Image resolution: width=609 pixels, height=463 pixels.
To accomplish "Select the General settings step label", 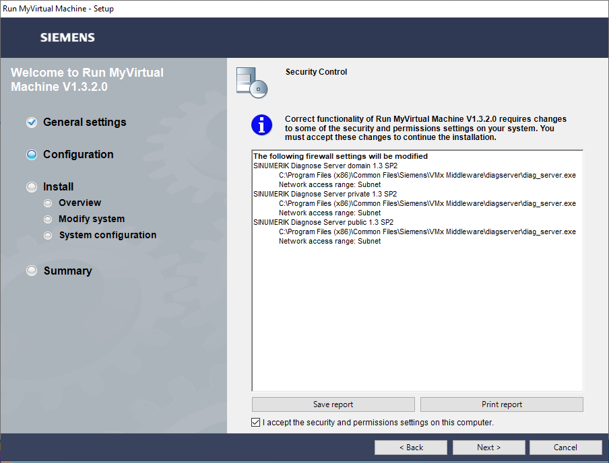I will point(84,122).
